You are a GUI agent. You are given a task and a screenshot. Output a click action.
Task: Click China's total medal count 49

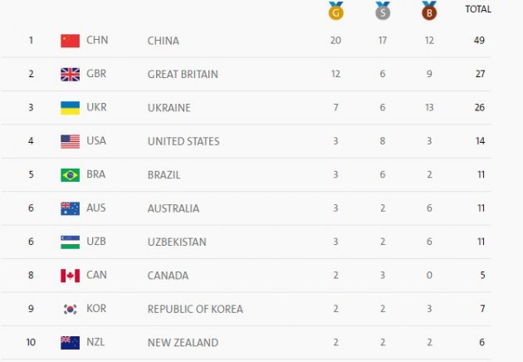tap(479, 41)
